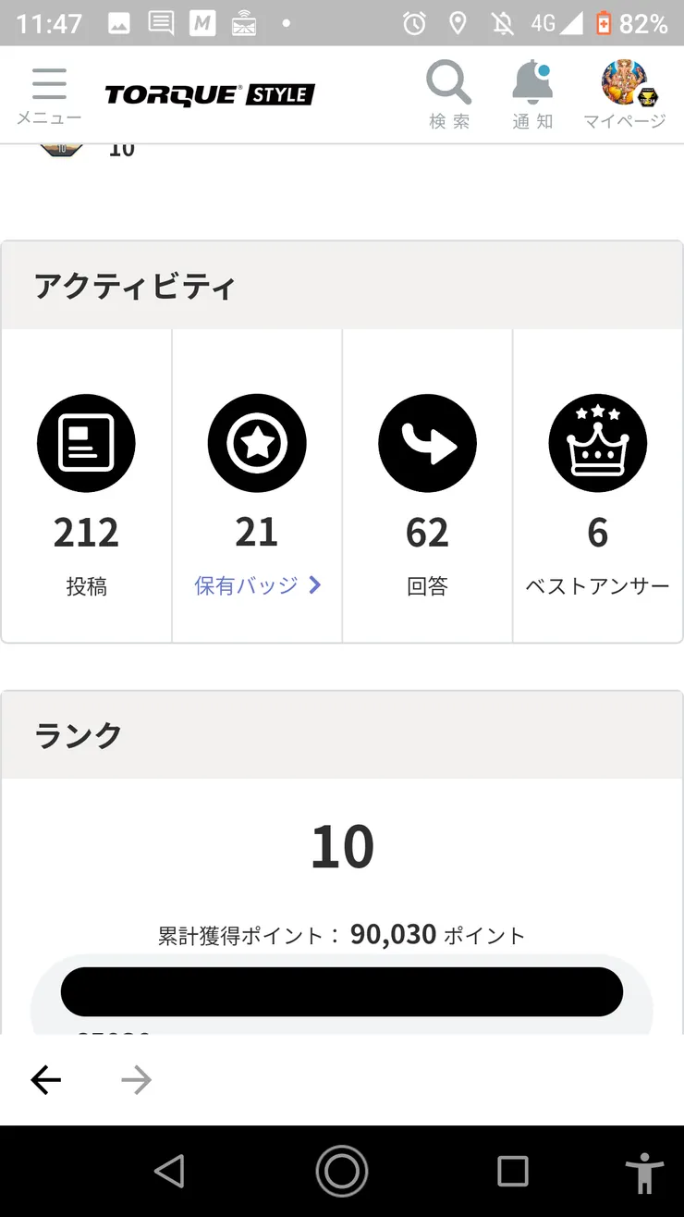Tap the accessibility figure icon
Image resolution: width=684 pixels, height=1217 pixels.
643,1173
